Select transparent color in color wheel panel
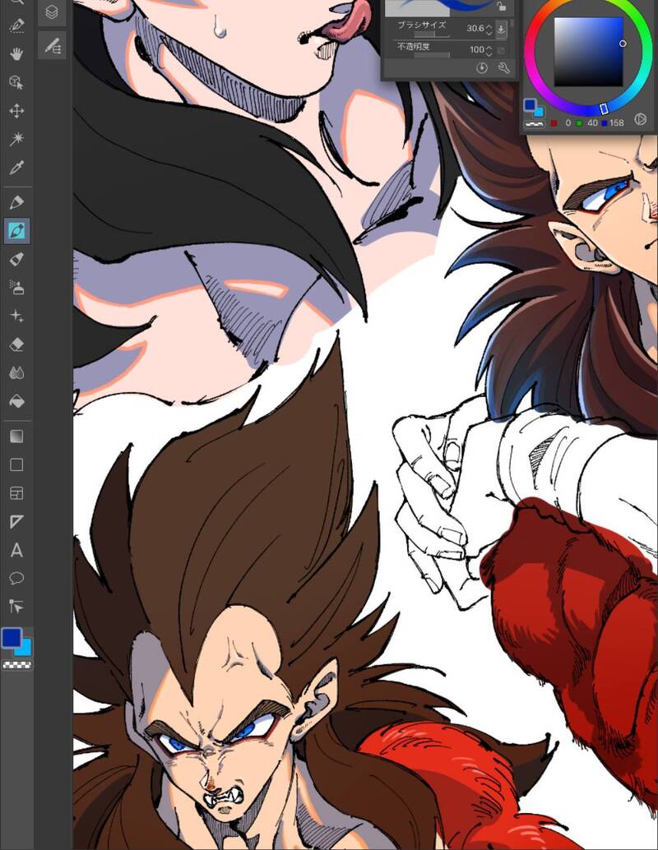The image size is (658, 850). [534, 124]
